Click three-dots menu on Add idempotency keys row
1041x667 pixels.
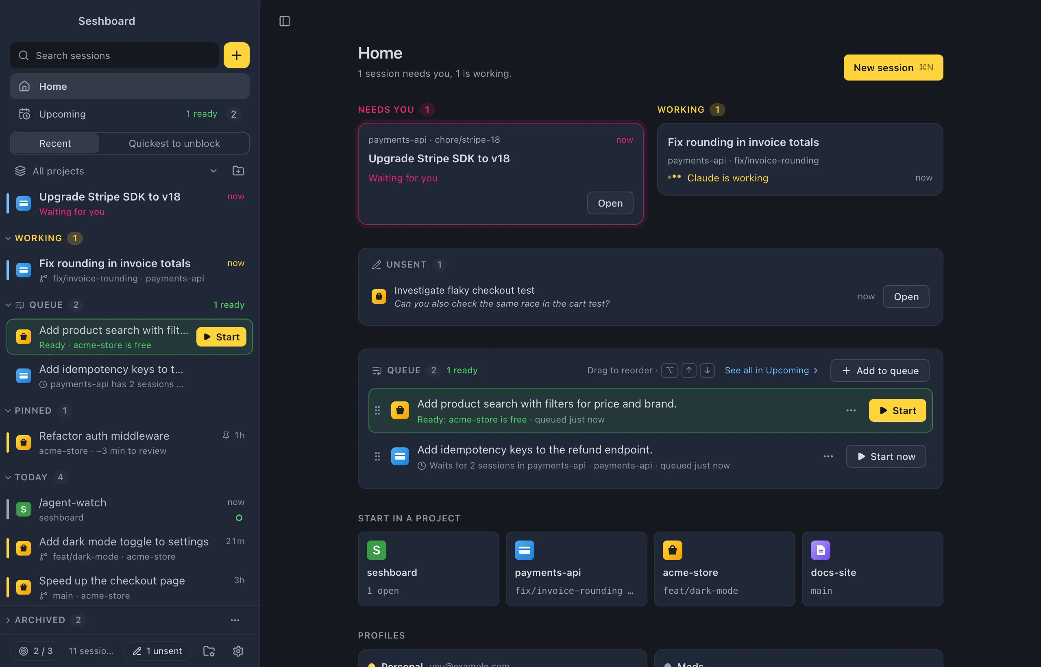[828, 456]
